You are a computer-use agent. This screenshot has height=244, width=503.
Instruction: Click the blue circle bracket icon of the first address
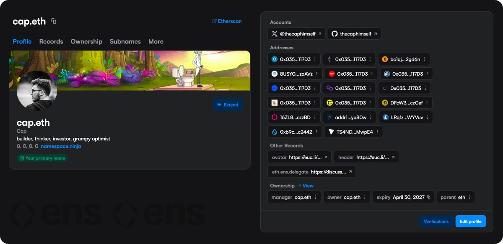click(275, 59)
